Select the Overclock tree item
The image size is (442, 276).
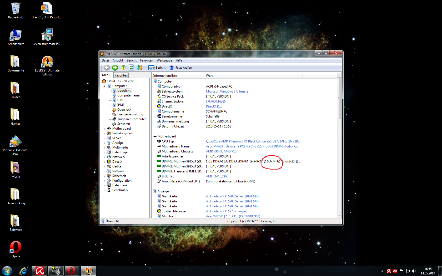coord(124,110)
